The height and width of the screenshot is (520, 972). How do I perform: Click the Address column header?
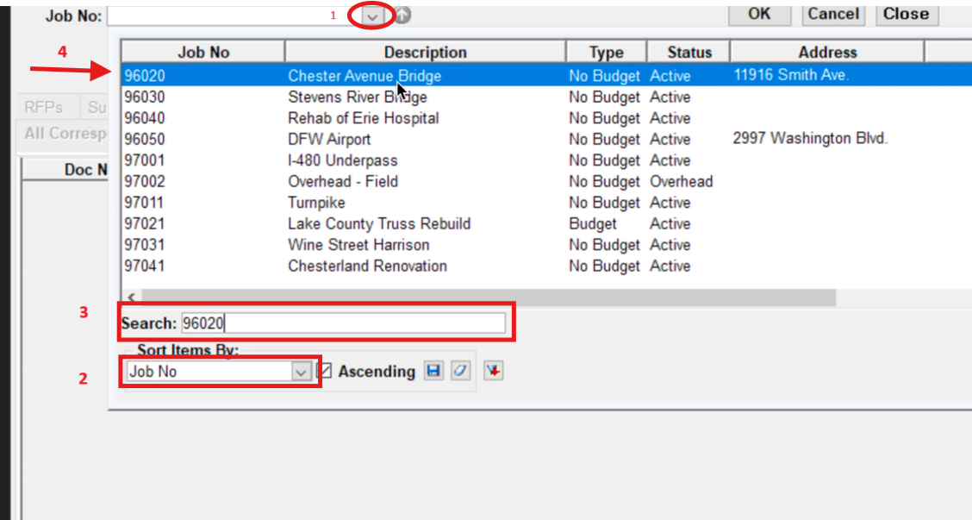(827, 52)
